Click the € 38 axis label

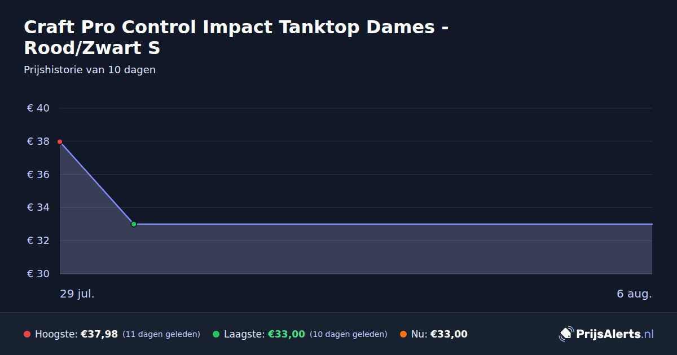coord(38,141)
